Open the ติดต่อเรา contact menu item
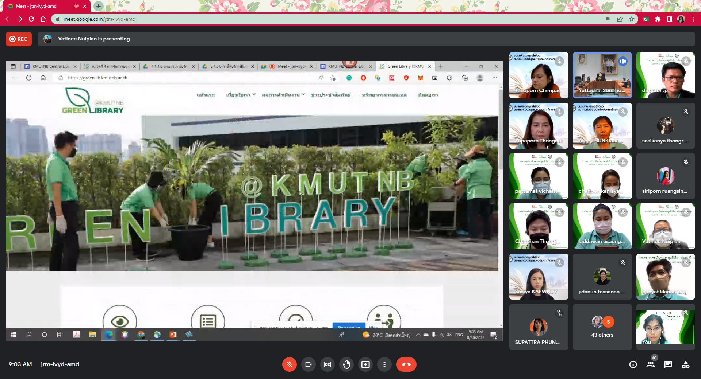This screenshot has width=701, height=379. click(428, 95)
